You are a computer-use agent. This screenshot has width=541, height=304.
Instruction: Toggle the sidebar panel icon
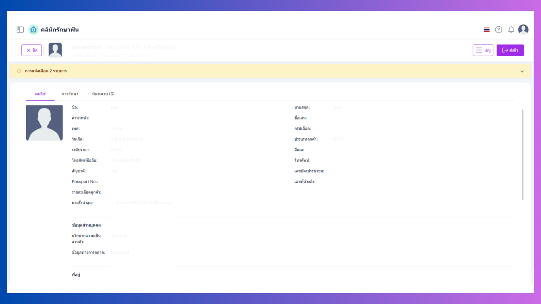click(x=20, y=29)
